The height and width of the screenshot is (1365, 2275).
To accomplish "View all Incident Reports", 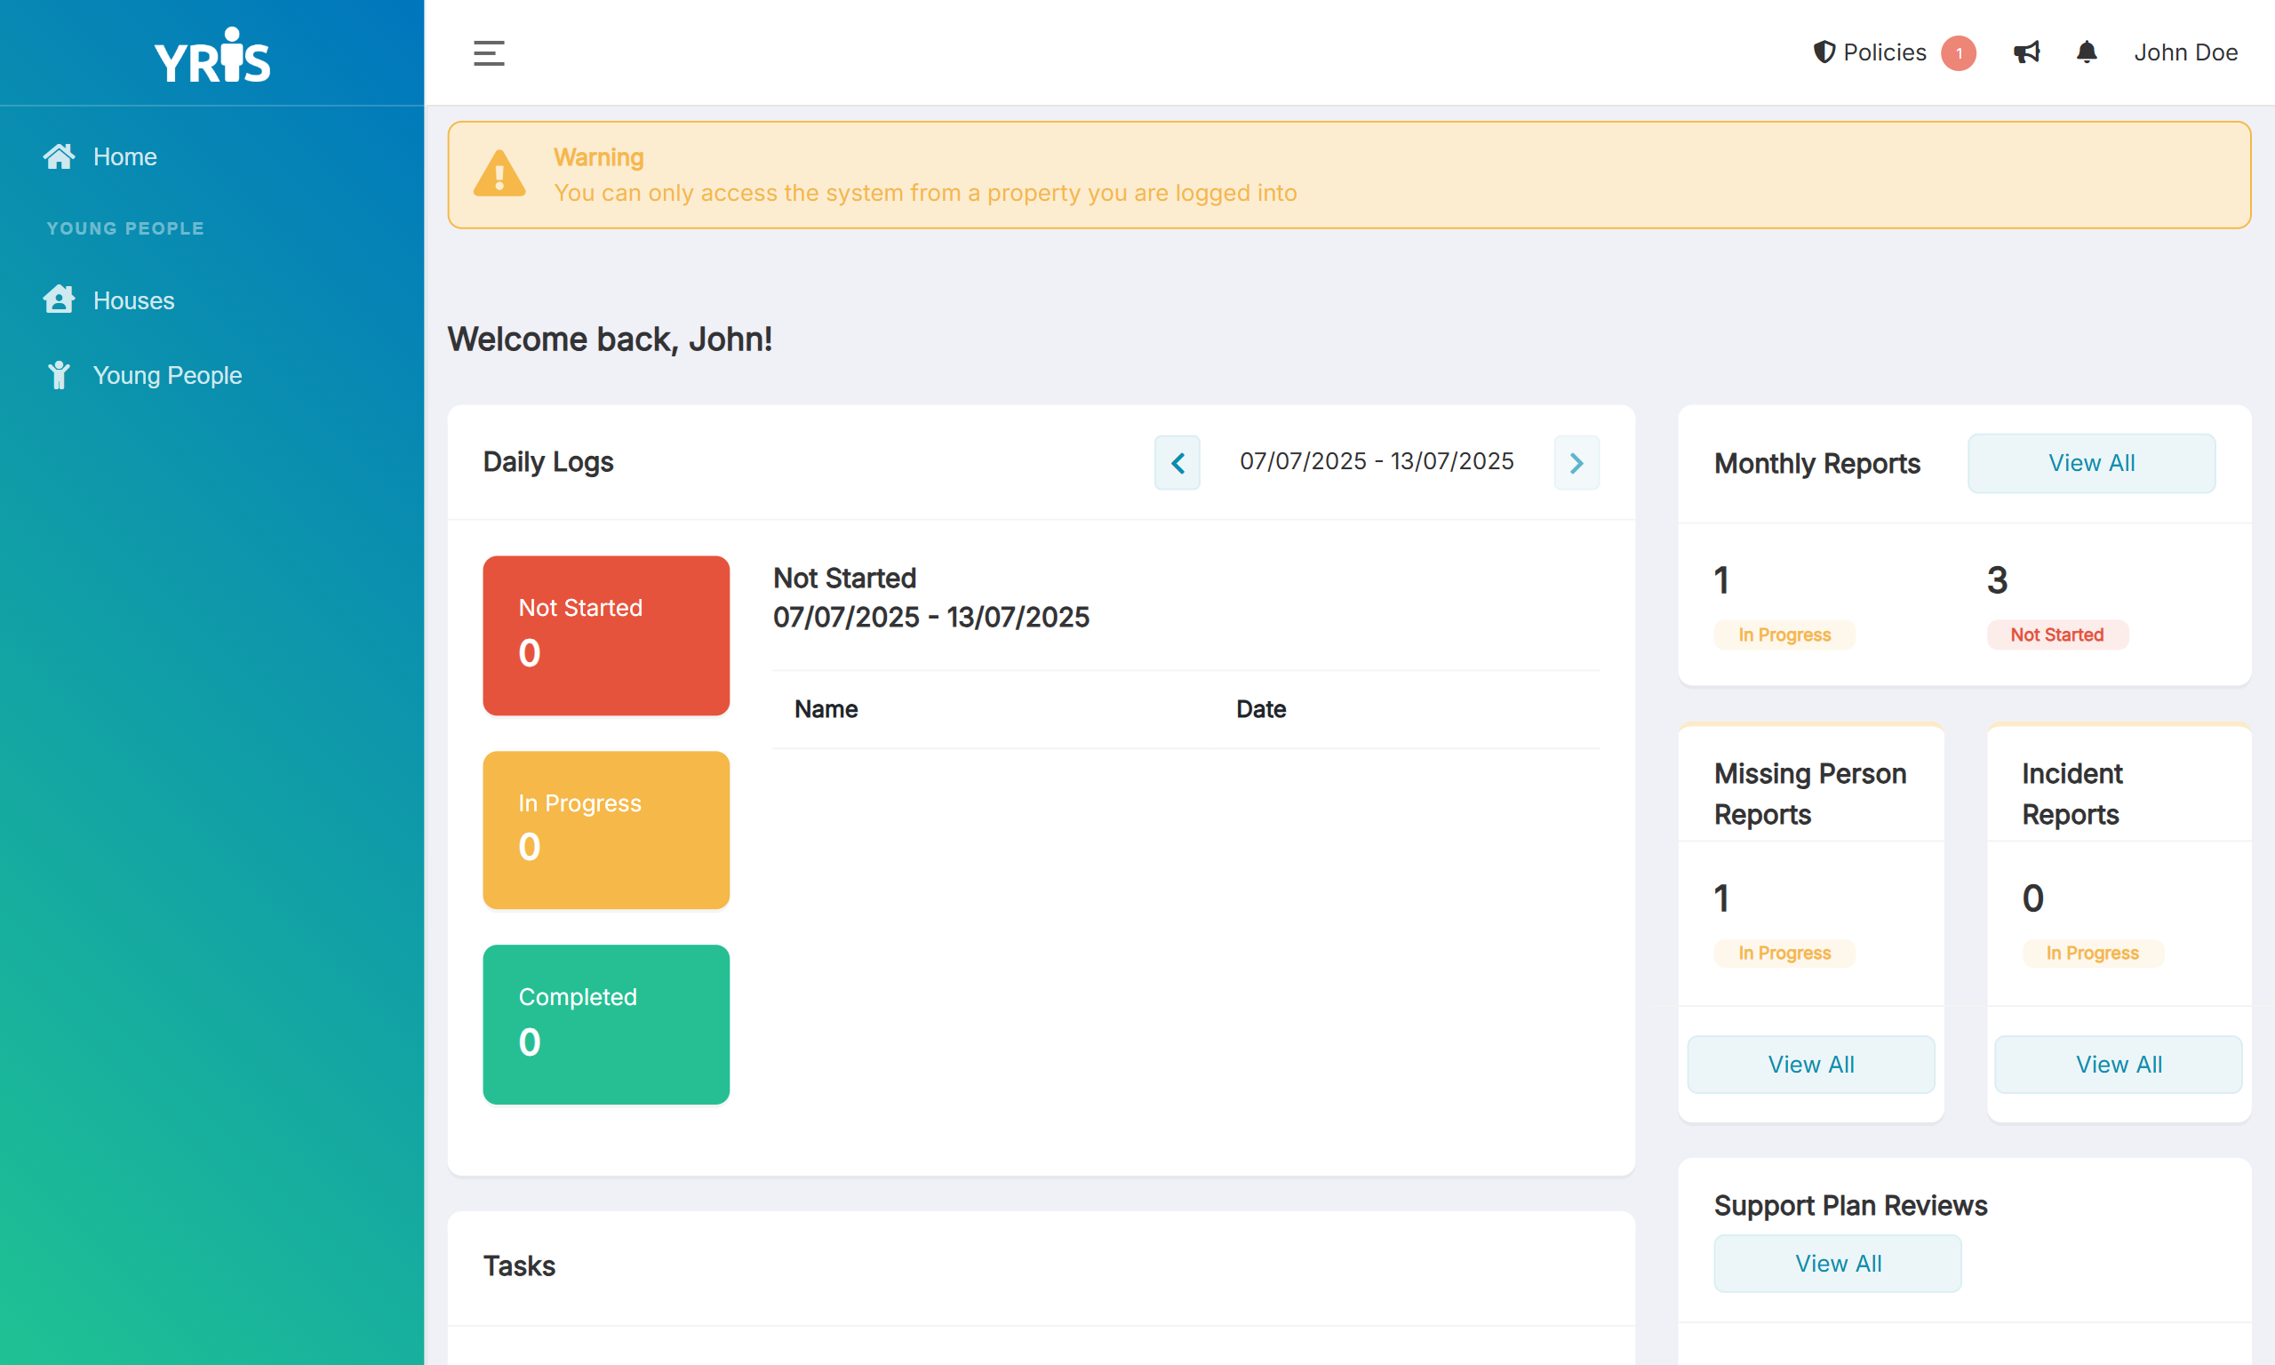I will (2118, 1065).
